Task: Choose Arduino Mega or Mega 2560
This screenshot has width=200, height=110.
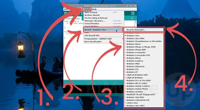Action: [x=144, y=47]
